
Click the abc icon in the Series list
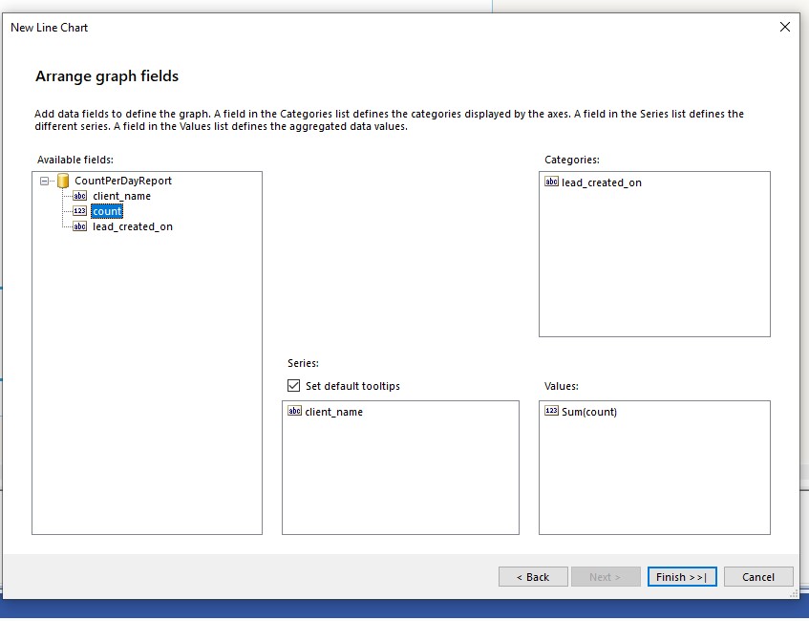click(x=294, y=411)
